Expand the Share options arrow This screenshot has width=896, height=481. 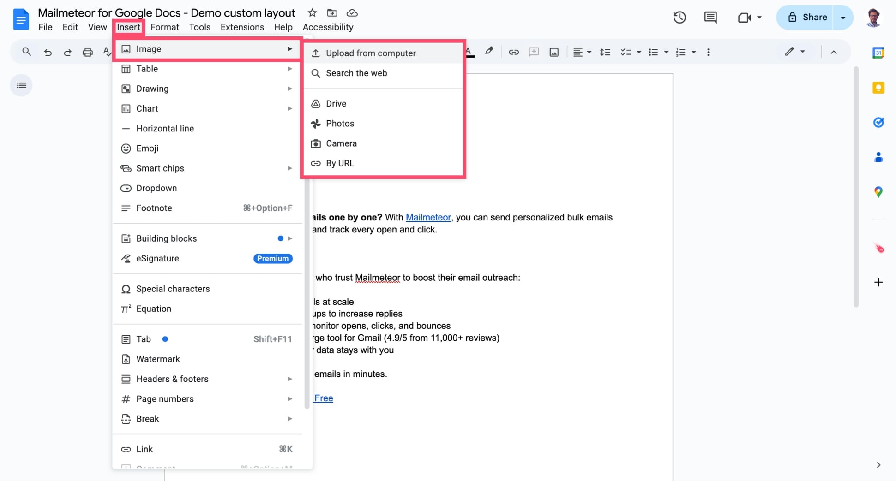(843, 18)
